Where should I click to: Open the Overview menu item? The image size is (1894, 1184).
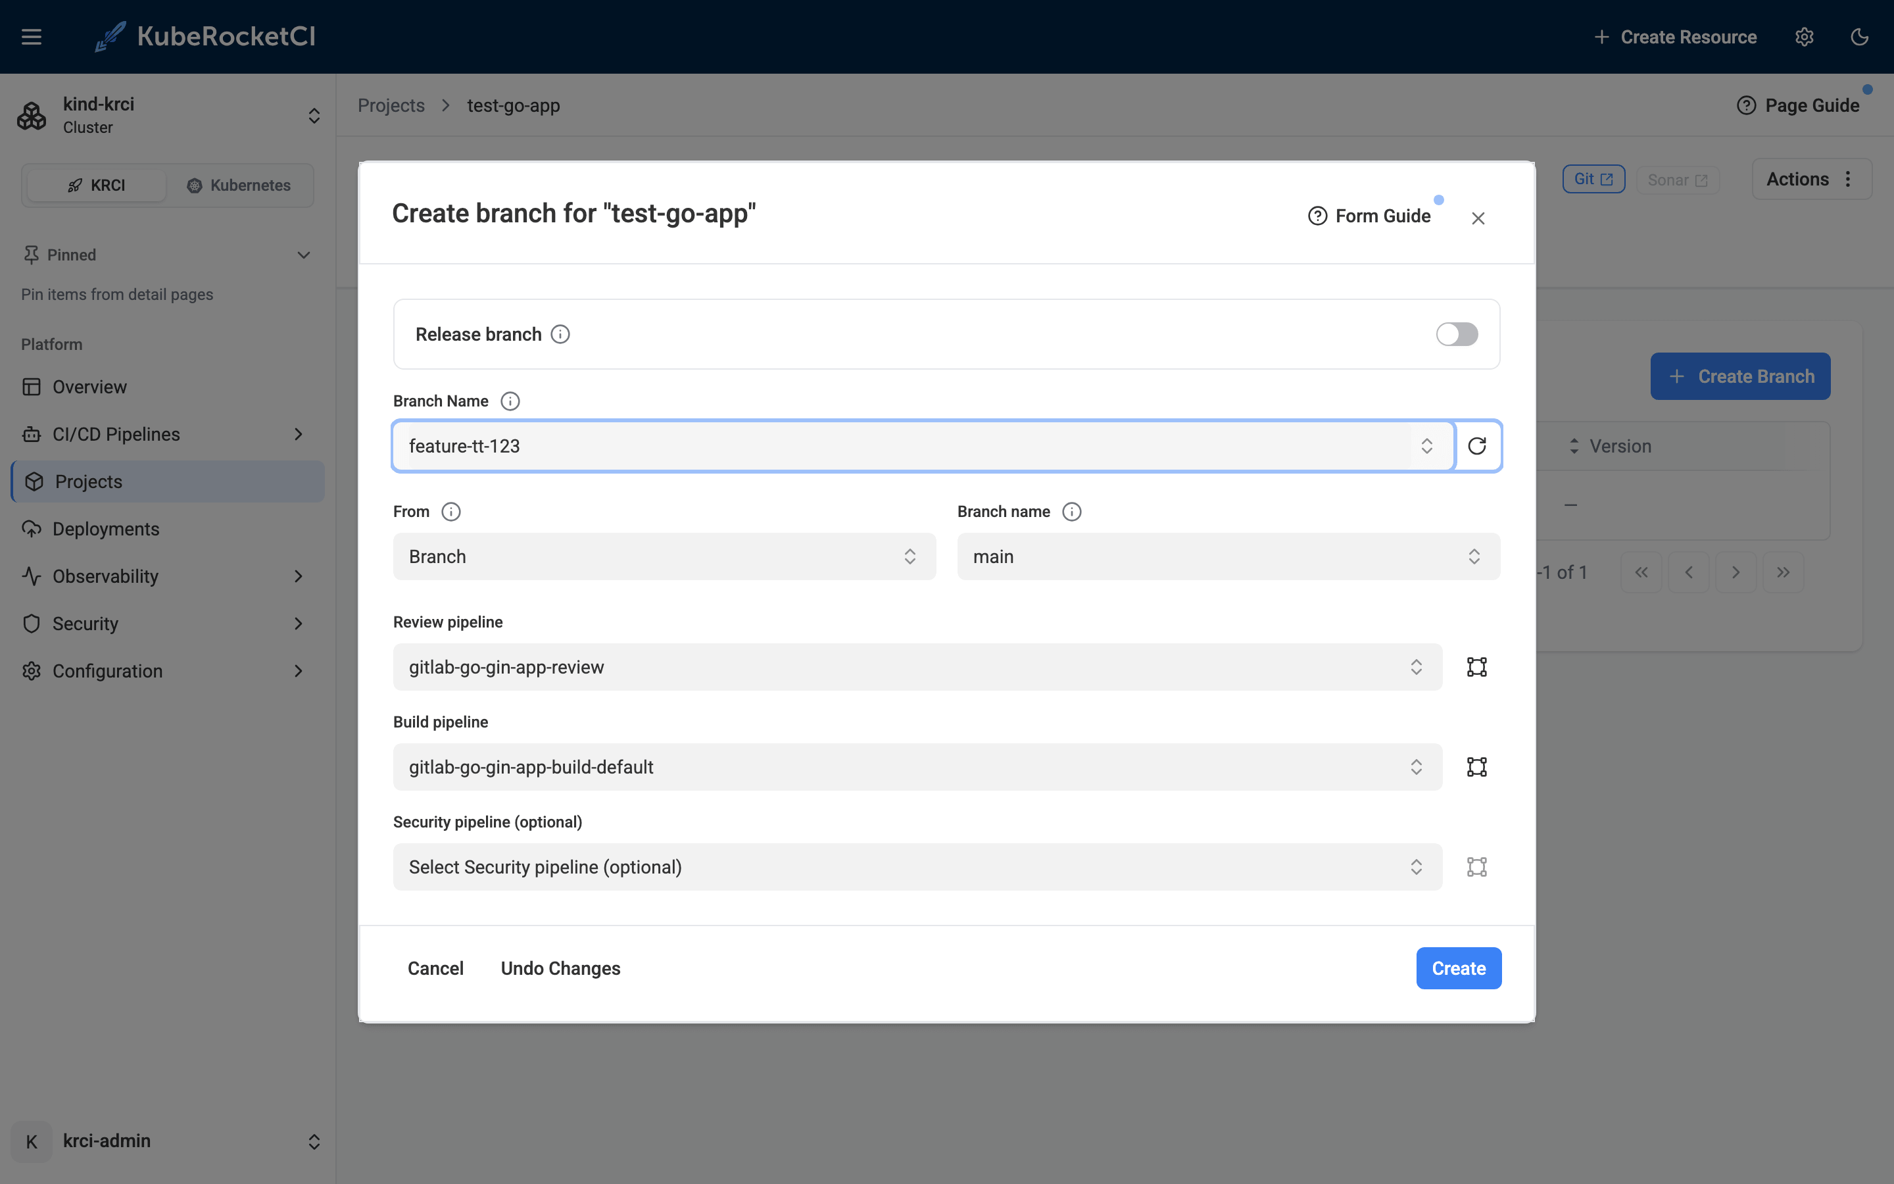(168, 387)
